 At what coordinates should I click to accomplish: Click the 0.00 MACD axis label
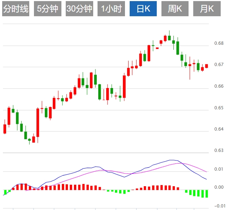pyautogui.click(x=219, y=187)
